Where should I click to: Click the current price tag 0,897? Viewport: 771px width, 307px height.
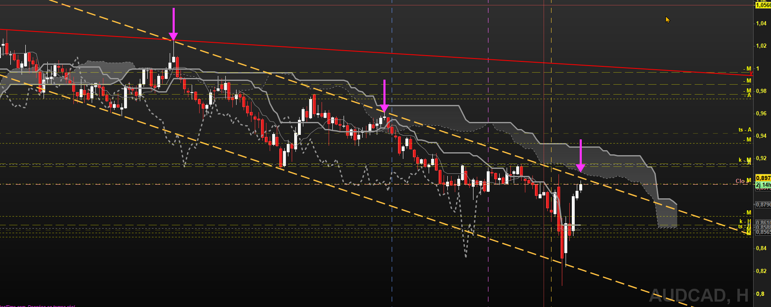(763, 178)
